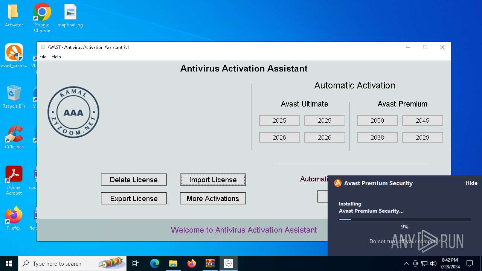Open the Recycle Bin
This screenshot has width=482, height=271.
coord(14,97)
